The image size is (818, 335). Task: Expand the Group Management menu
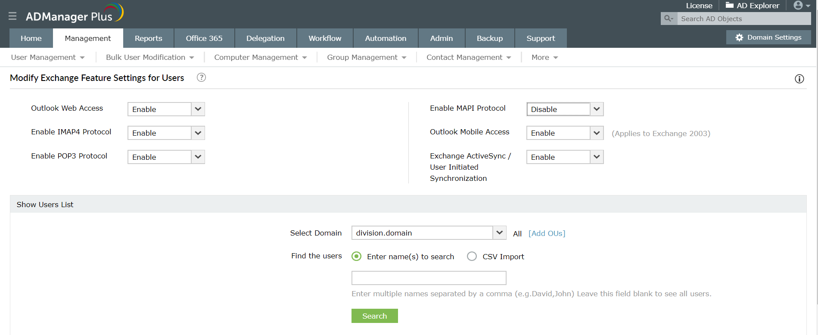coord(366,57)
